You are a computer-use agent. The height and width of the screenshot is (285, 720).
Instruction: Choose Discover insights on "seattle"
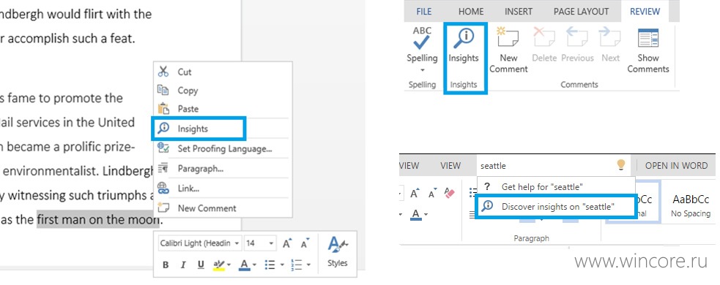click(556, 207)
